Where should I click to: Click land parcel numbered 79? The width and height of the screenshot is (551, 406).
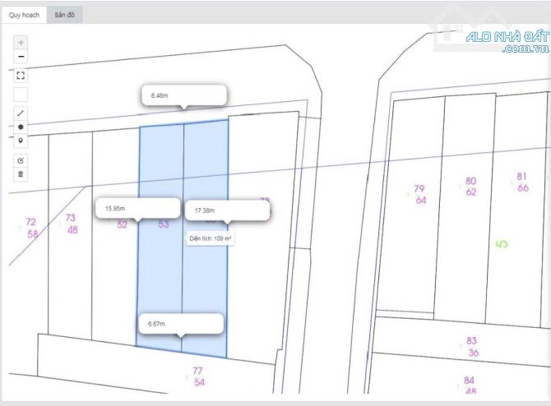coord(419,194)
